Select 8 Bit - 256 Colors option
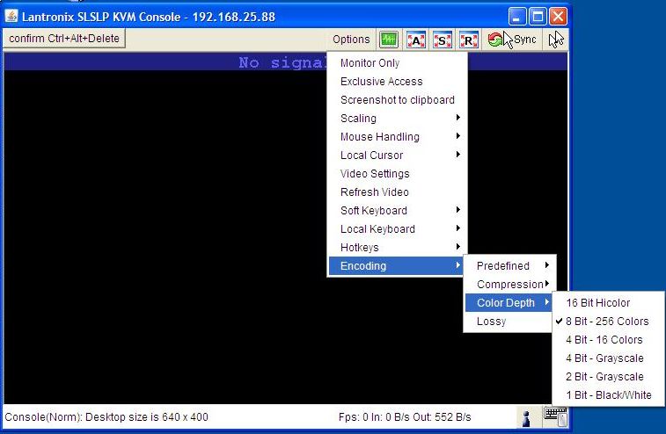 [x=607, y=322]
